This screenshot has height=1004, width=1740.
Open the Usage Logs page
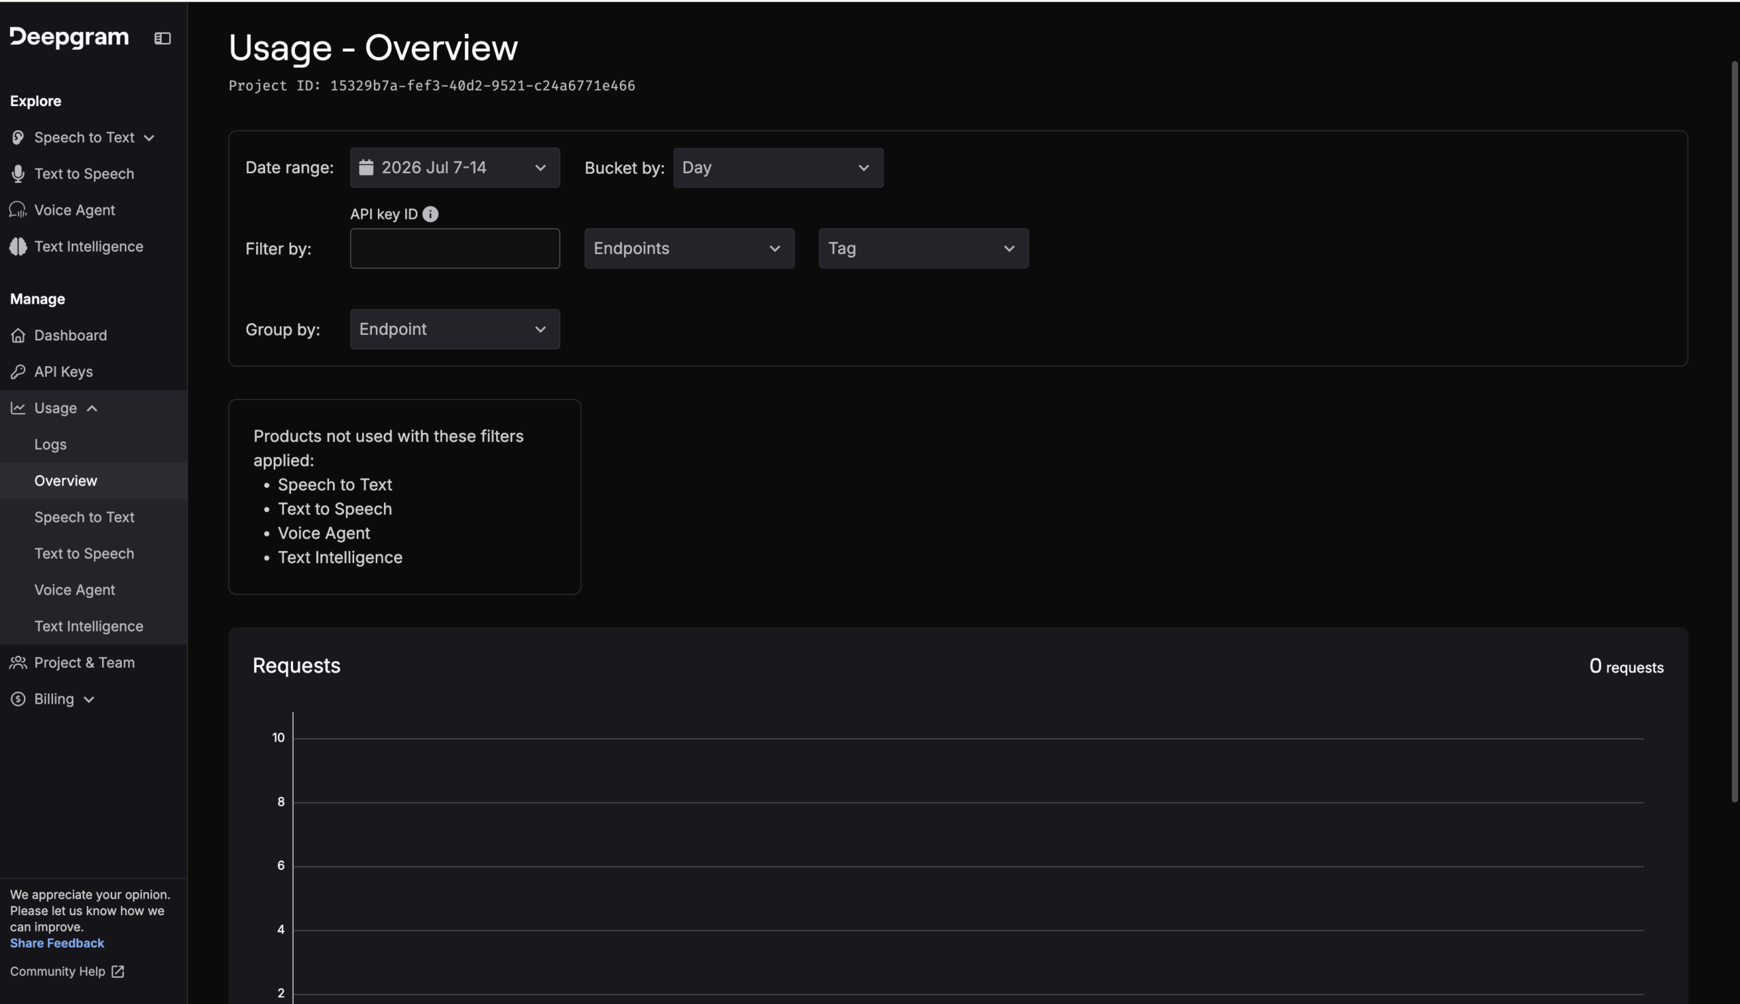pos(50,444)
